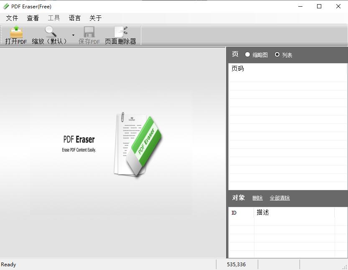348x270 pixels.
Task: Click the 全部清除 clear all link
Action: (279, 198)
